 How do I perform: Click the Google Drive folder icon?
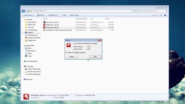tap(26, 40)
